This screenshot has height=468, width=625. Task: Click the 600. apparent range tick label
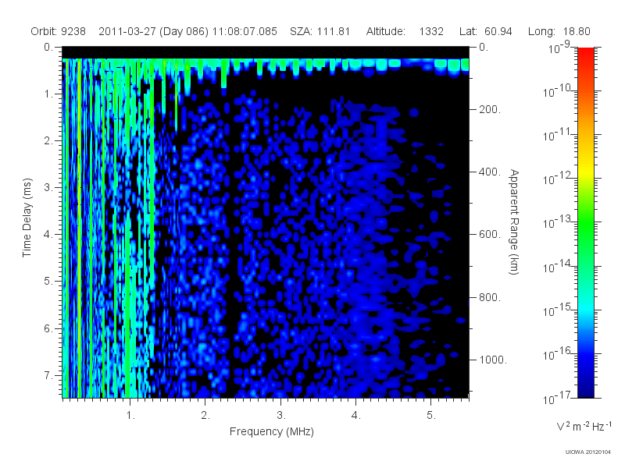coord(490,235)
